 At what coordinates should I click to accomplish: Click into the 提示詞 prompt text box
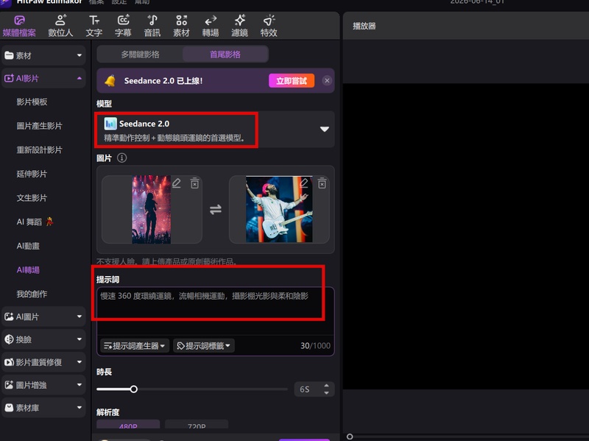click(x=215, y=310)
